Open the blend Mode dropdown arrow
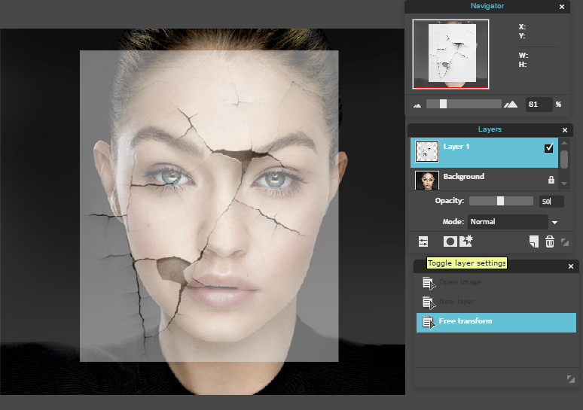583x410 pixels. 554,223
